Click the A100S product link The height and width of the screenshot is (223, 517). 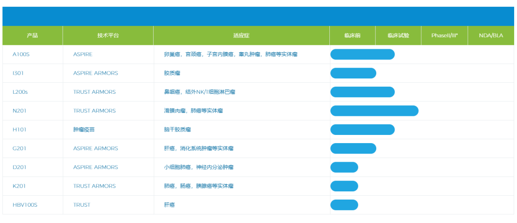(x=21, y=55)
